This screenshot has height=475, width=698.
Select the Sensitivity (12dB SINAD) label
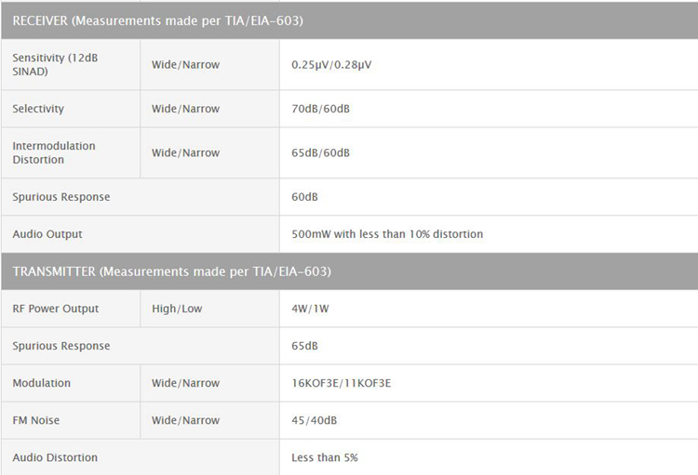coord(55,64)
